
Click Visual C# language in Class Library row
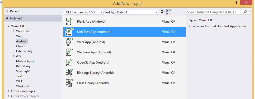pyautogui.click(x=168, y=83)
